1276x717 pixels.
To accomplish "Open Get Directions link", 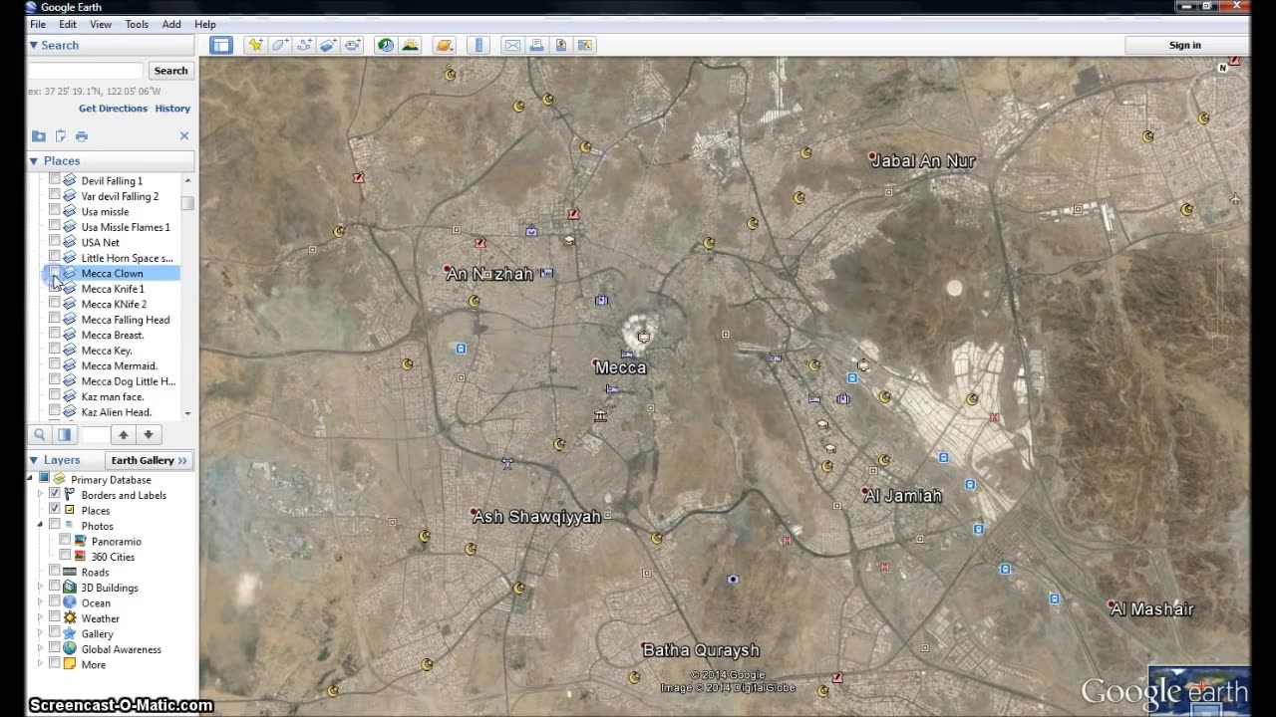I will [x=113, y=109].
